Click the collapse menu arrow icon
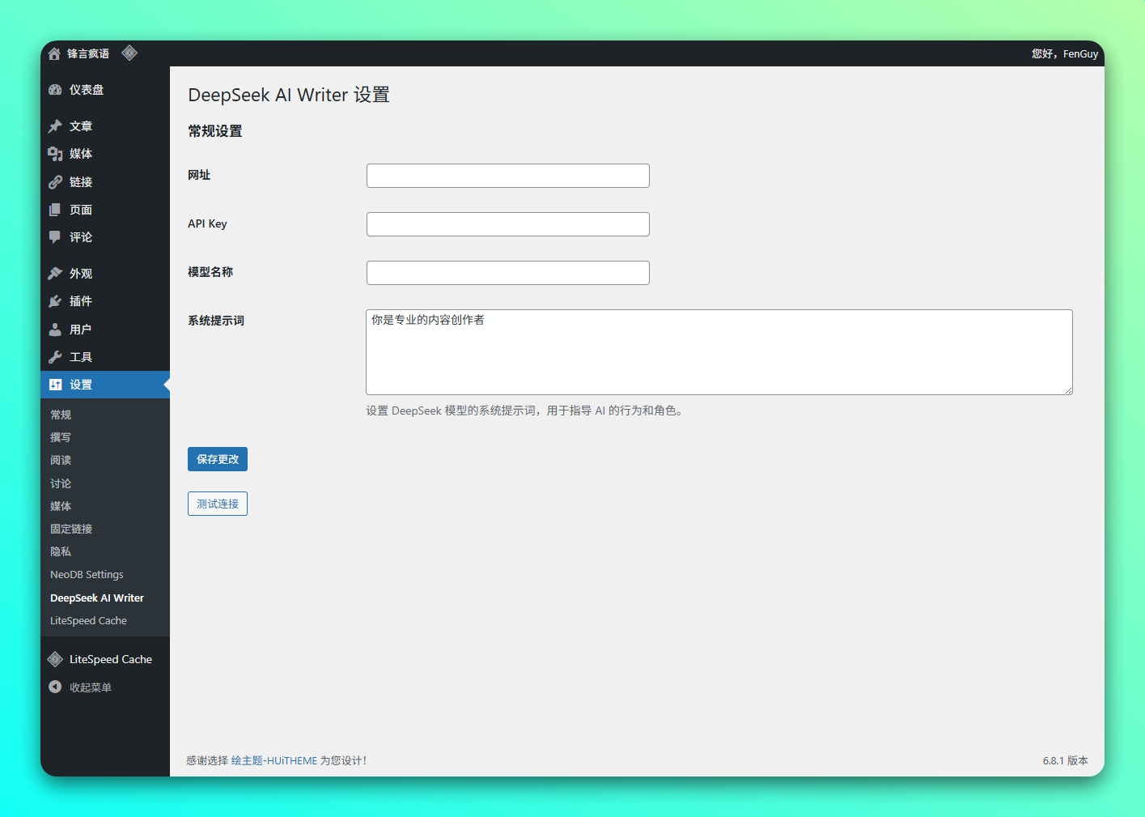 (55, 687)
